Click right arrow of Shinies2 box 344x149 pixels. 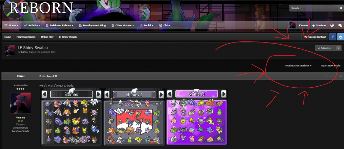pos(161,95)
